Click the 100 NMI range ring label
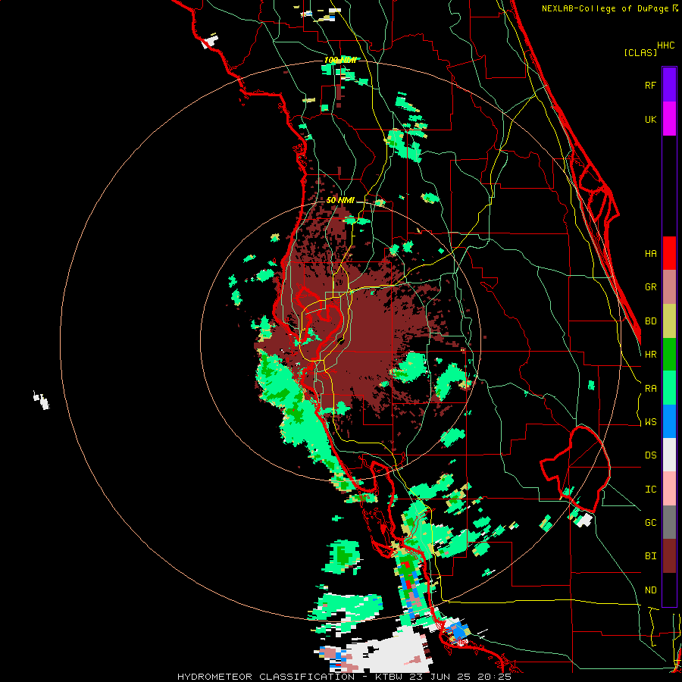The image size is (682, 682). [340, 60]
